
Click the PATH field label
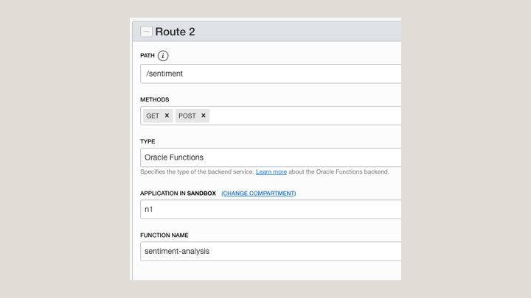click(x=147, y=56)
